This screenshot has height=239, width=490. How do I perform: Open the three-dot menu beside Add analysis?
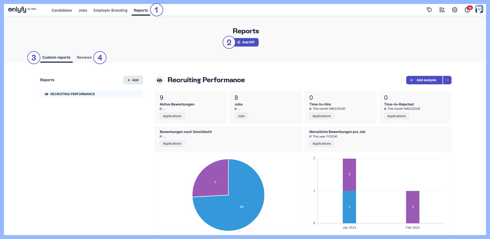(447, 80)
